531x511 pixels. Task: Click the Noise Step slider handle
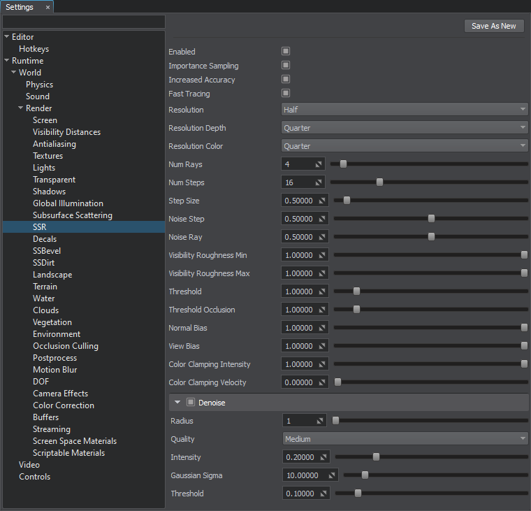coord(432,219)
